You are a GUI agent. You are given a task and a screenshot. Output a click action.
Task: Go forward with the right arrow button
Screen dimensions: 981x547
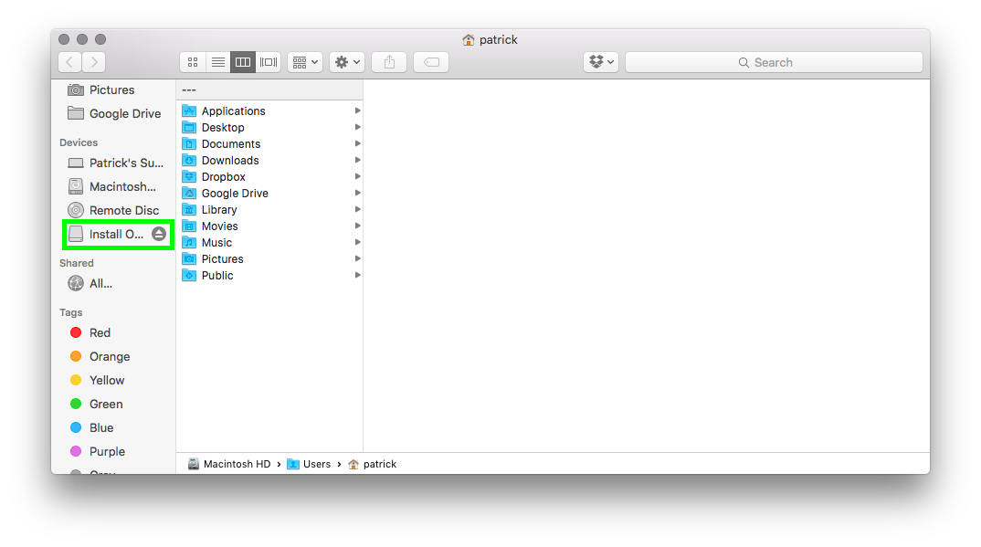pos(94,62)
